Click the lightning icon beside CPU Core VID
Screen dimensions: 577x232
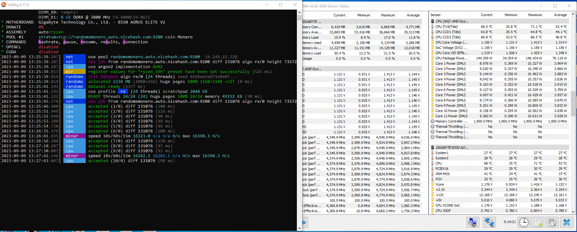tap(432, 53)
